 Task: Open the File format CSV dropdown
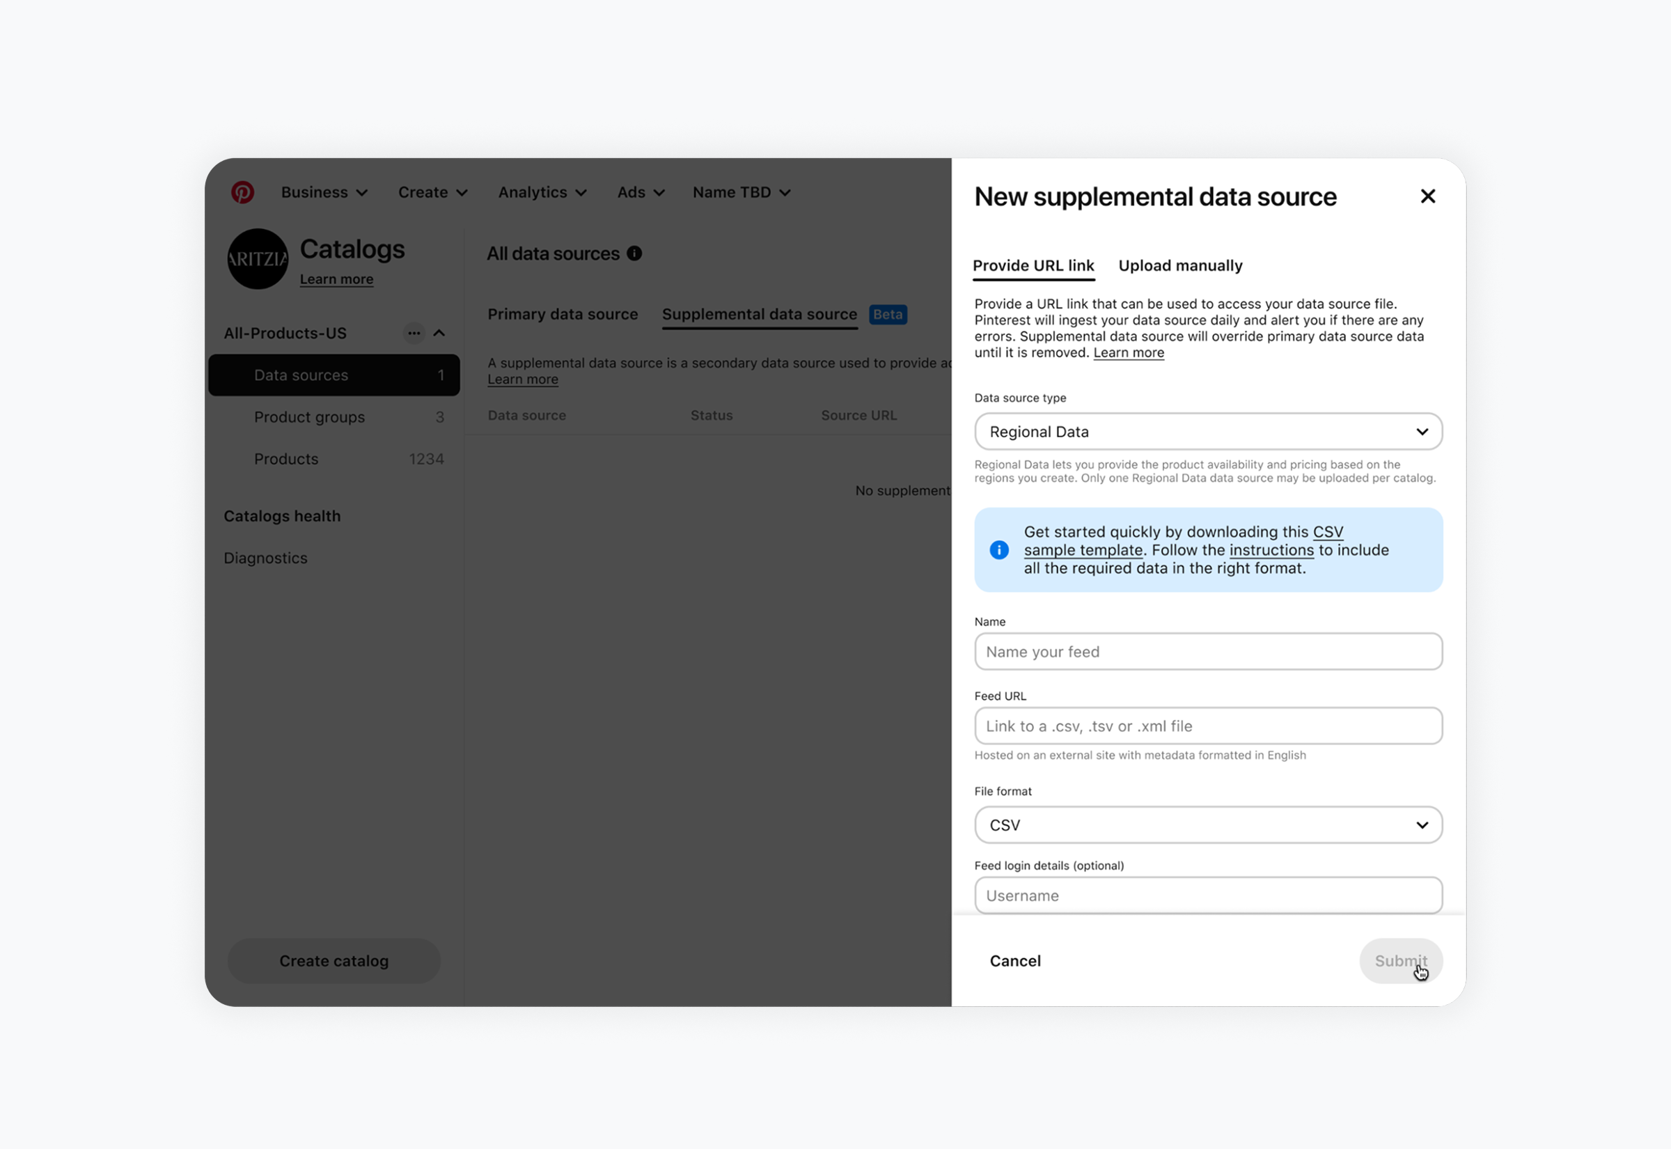pos(1207,825)
